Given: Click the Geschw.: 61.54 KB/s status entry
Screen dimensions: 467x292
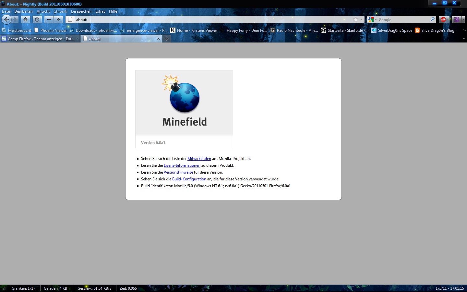Looking at the screenshot, I should [x=94, y=288].
